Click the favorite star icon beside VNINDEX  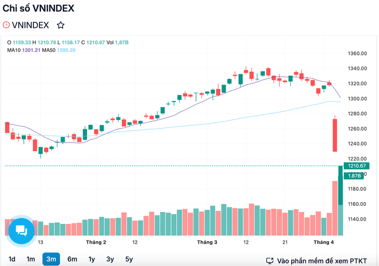[x=61, y=25]
